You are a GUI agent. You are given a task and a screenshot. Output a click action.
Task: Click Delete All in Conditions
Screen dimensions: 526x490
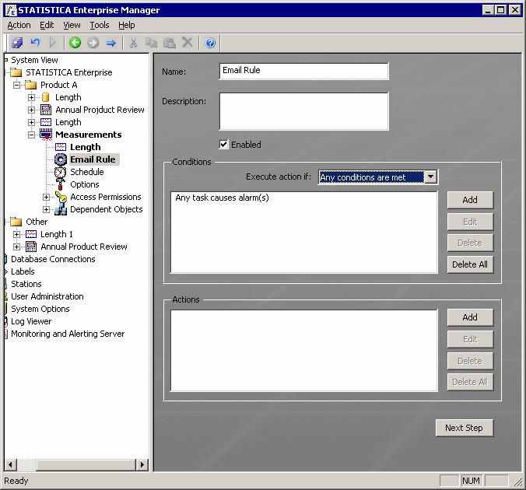tap(470, 264)
